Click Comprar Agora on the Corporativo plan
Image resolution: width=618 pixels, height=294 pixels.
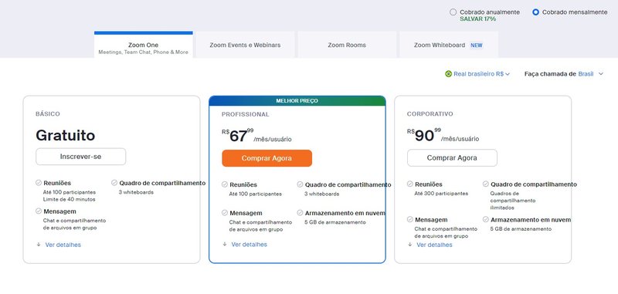pos(452,158)
